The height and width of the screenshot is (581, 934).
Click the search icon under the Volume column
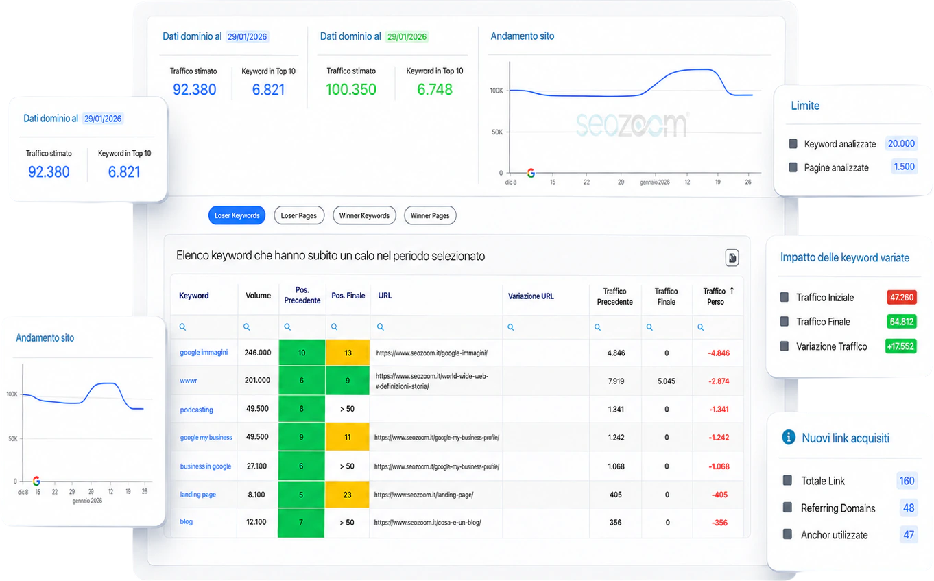(247, 327)
